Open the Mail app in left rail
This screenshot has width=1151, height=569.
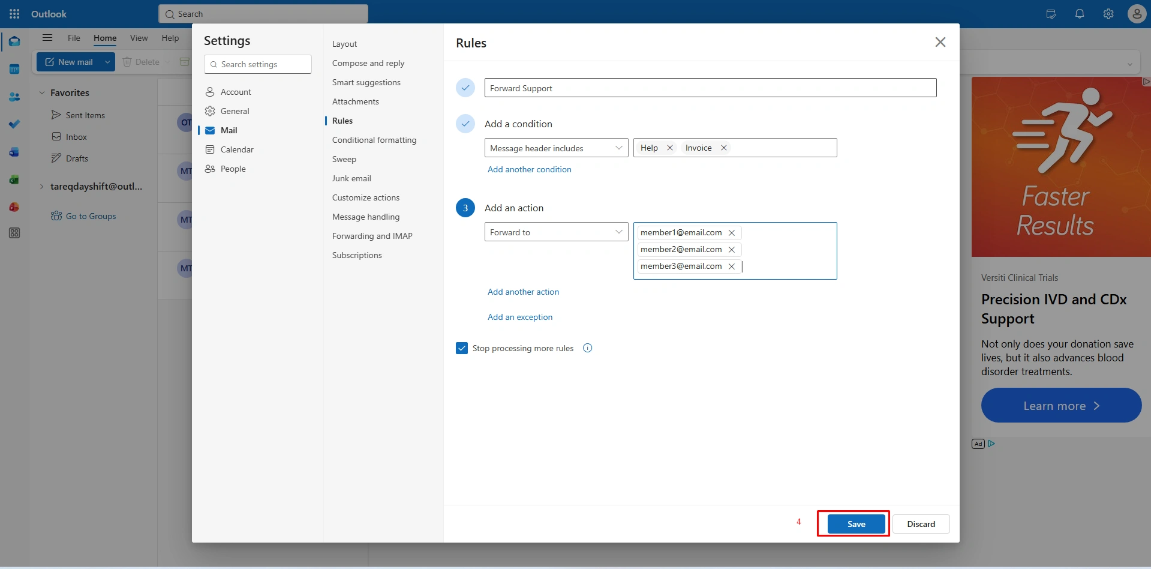click(x=14, y=41)
